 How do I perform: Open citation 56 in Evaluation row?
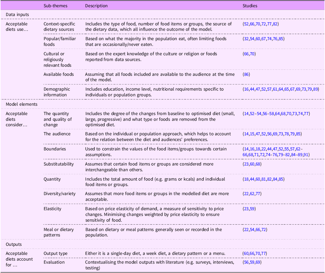pyautogui.click(x=246, y=262)
